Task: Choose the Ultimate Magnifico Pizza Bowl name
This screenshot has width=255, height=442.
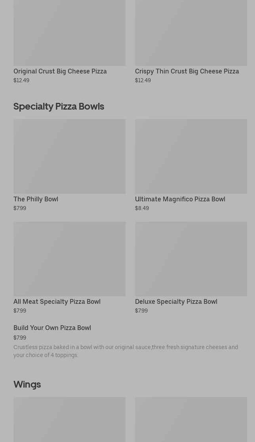Action: pos(180,199)
